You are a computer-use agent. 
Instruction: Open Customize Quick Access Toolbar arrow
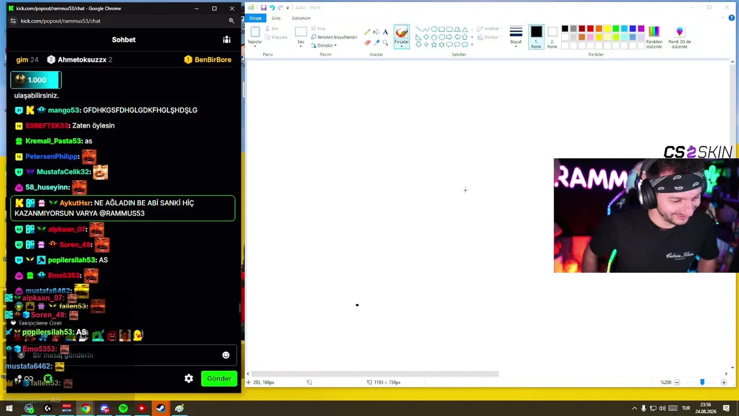289,8
